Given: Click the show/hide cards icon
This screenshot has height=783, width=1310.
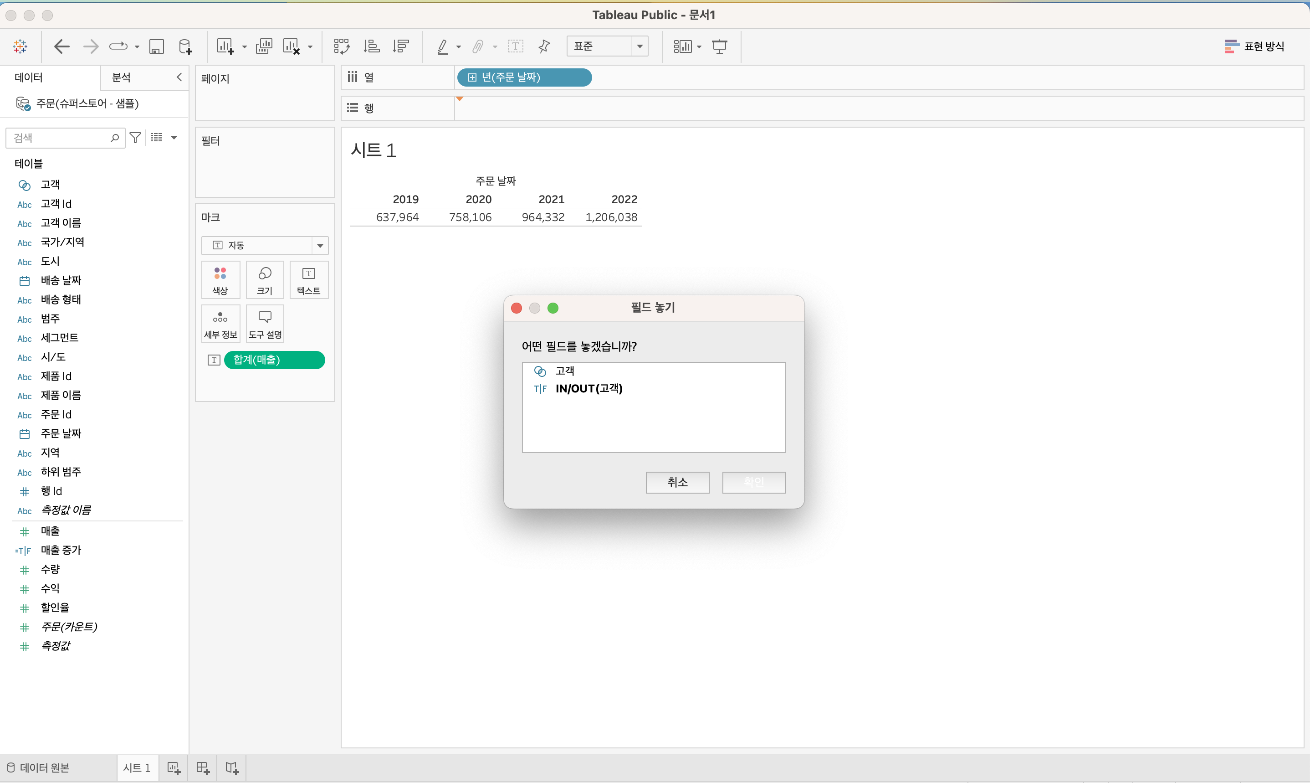Looking at the screenshot, I should click(x=682, y=46).
